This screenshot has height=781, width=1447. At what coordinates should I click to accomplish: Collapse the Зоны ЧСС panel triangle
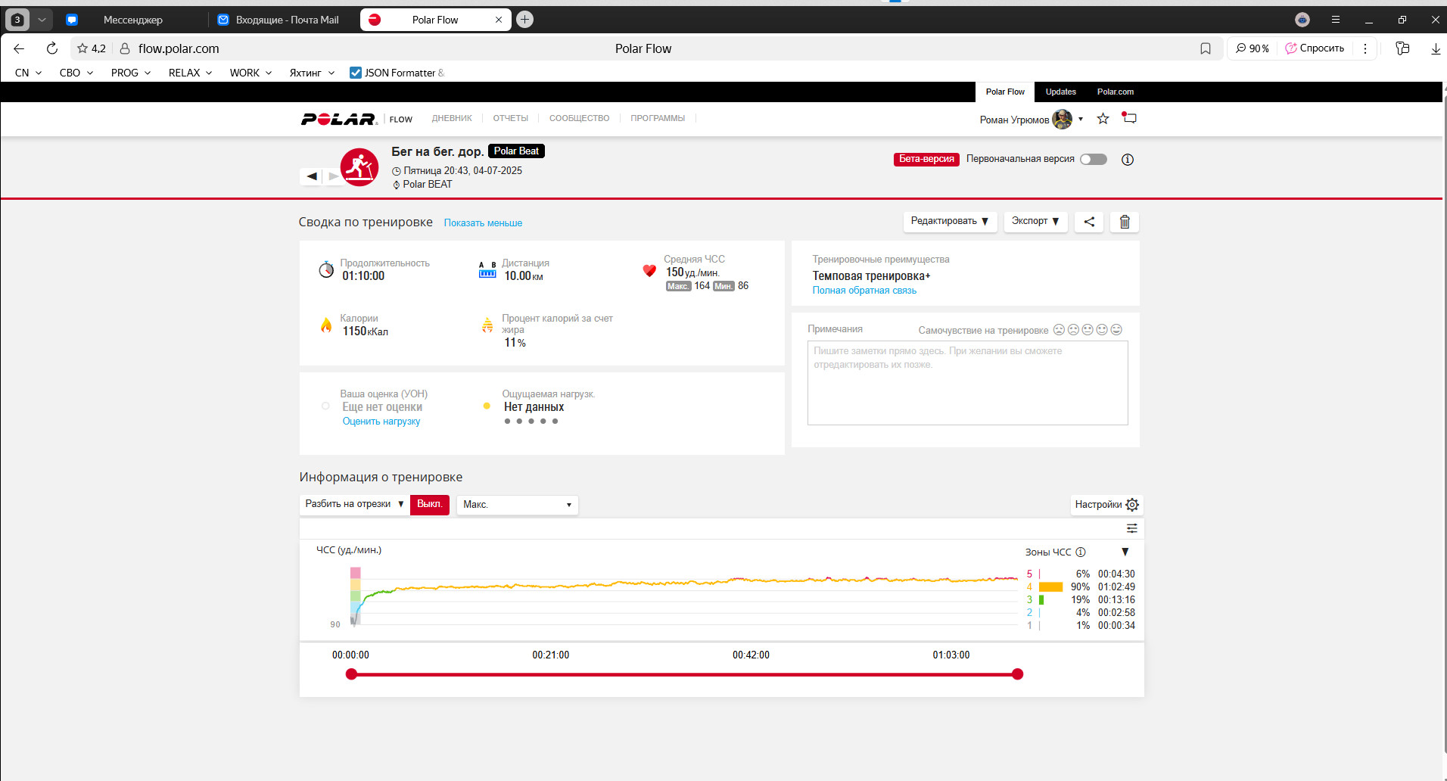[1125, 552]
